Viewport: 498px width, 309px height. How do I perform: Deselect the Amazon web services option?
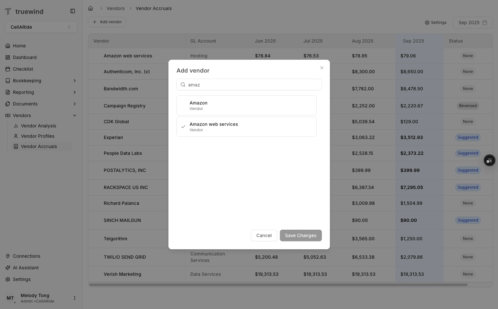pyautogui.click(x=247, y=127)
